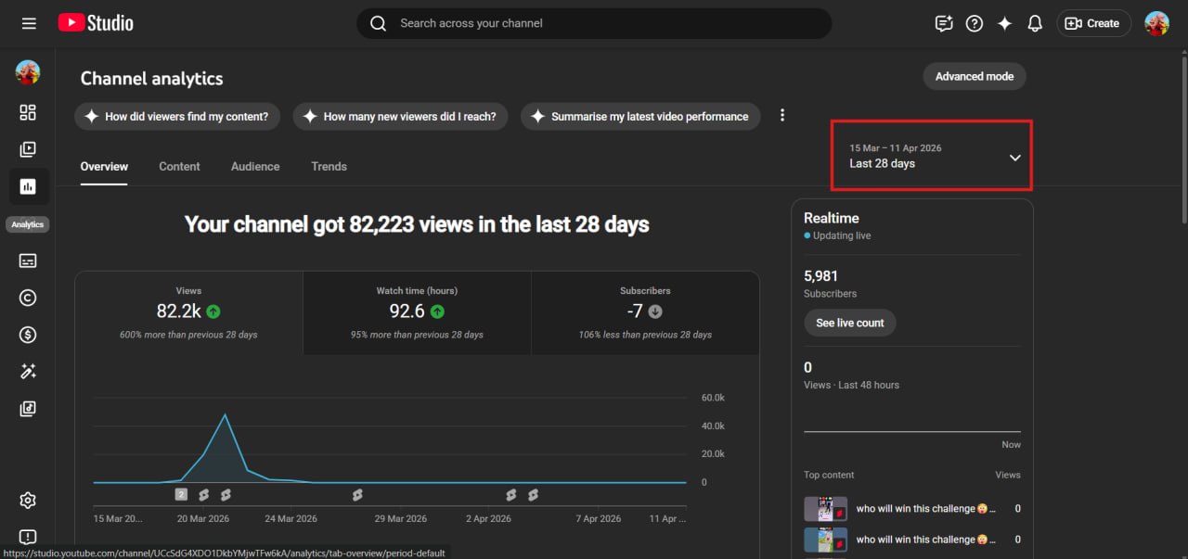
Task: Click 'Summarise my latest video performance' chip
Action: pyautogui.click(x=640, y=117)
